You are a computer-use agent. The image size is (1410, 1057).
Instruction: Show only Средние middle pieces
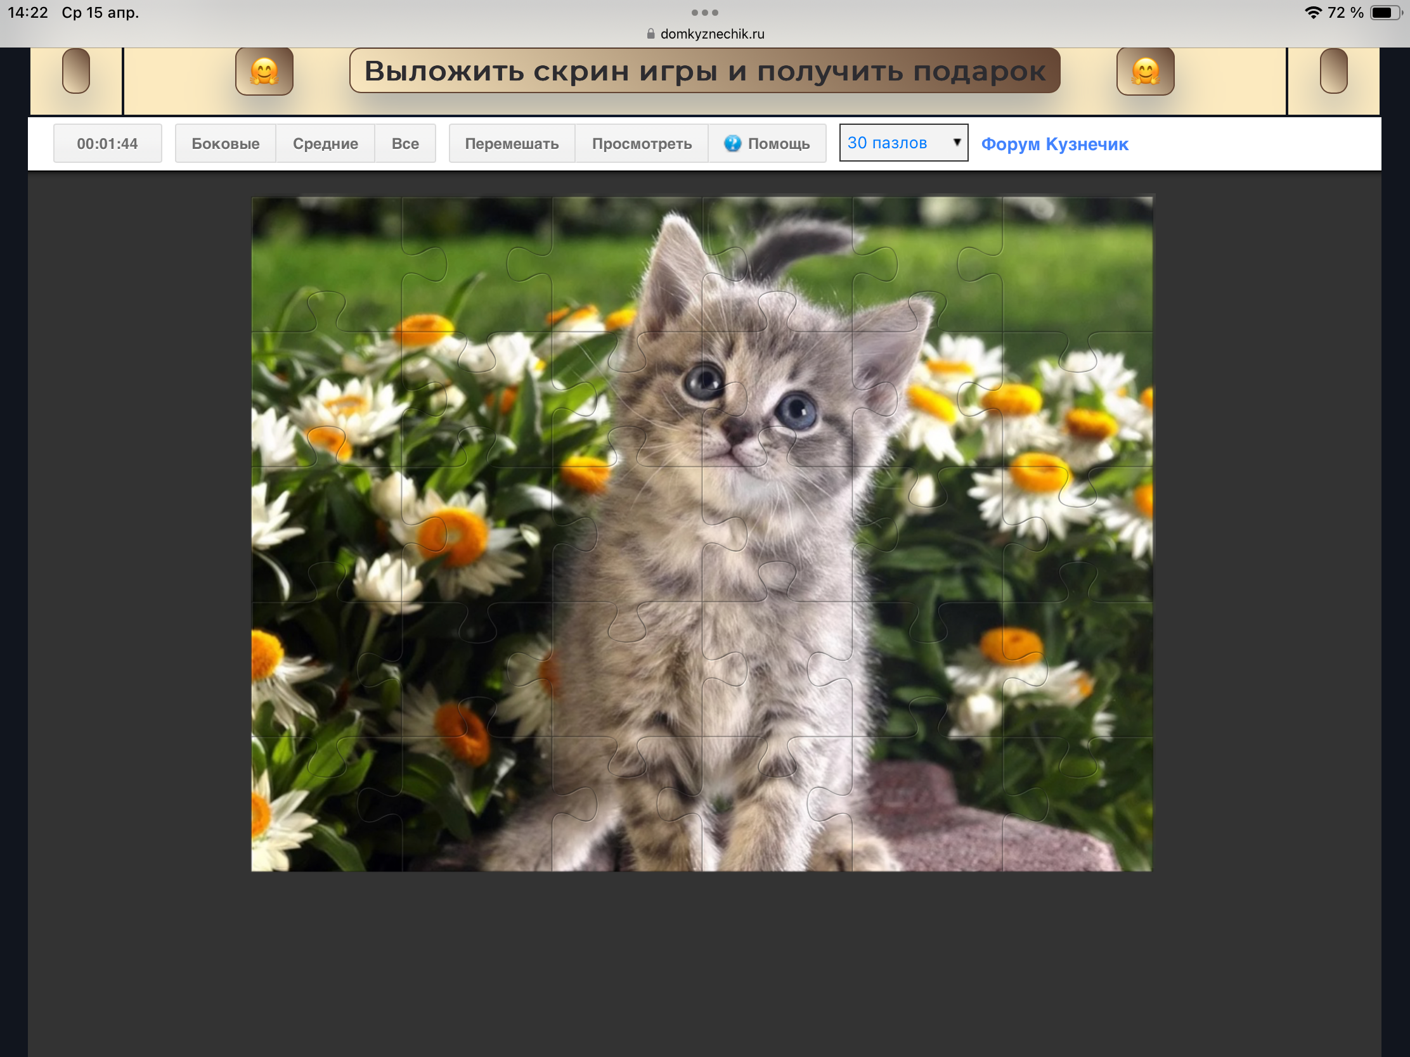pos(325,144)
